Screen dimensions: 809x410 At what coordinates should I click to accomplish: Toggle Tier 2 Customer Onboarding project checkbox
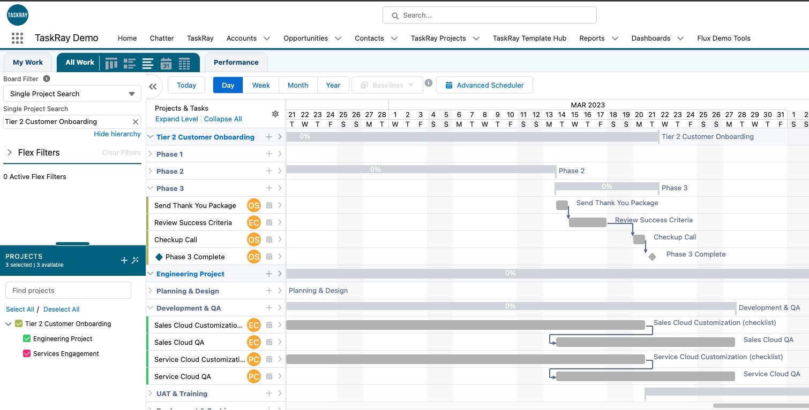pos(19,324)
